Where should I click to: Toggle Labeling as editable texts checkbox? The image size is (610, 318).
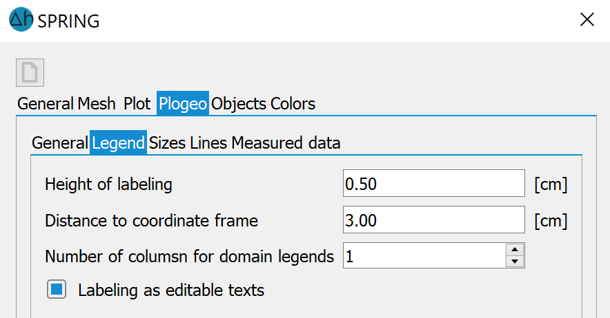[x=57, y=289]
